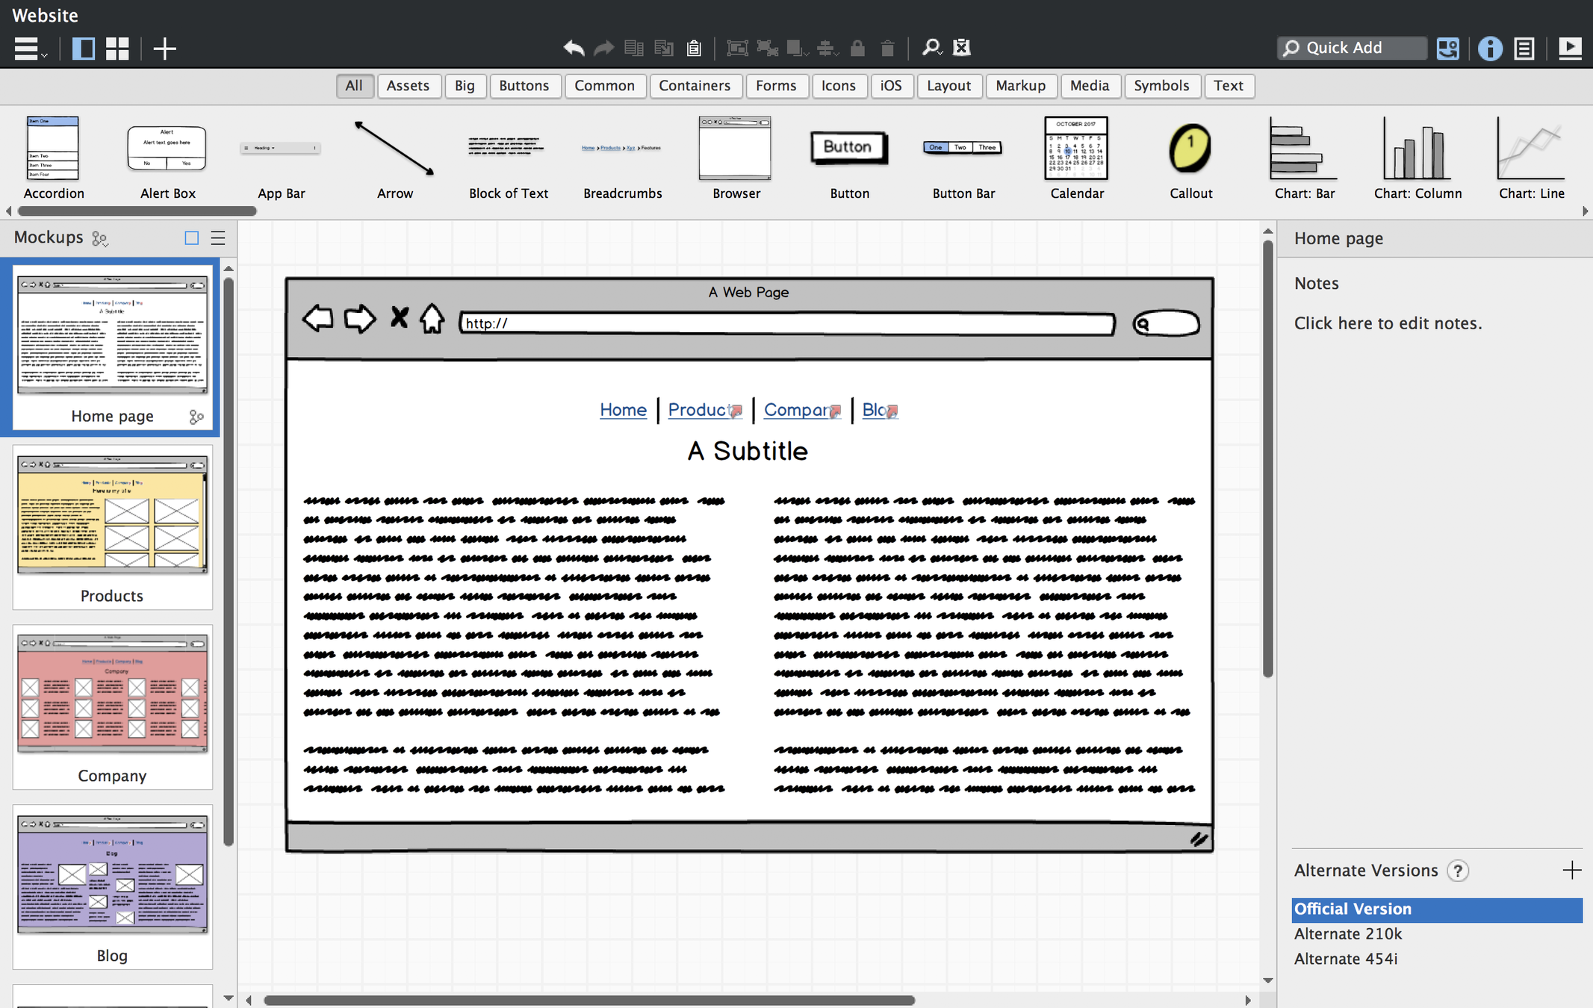Select the Alternate 210k version
1593x1008 pixels.
[x=1348, y=934]
